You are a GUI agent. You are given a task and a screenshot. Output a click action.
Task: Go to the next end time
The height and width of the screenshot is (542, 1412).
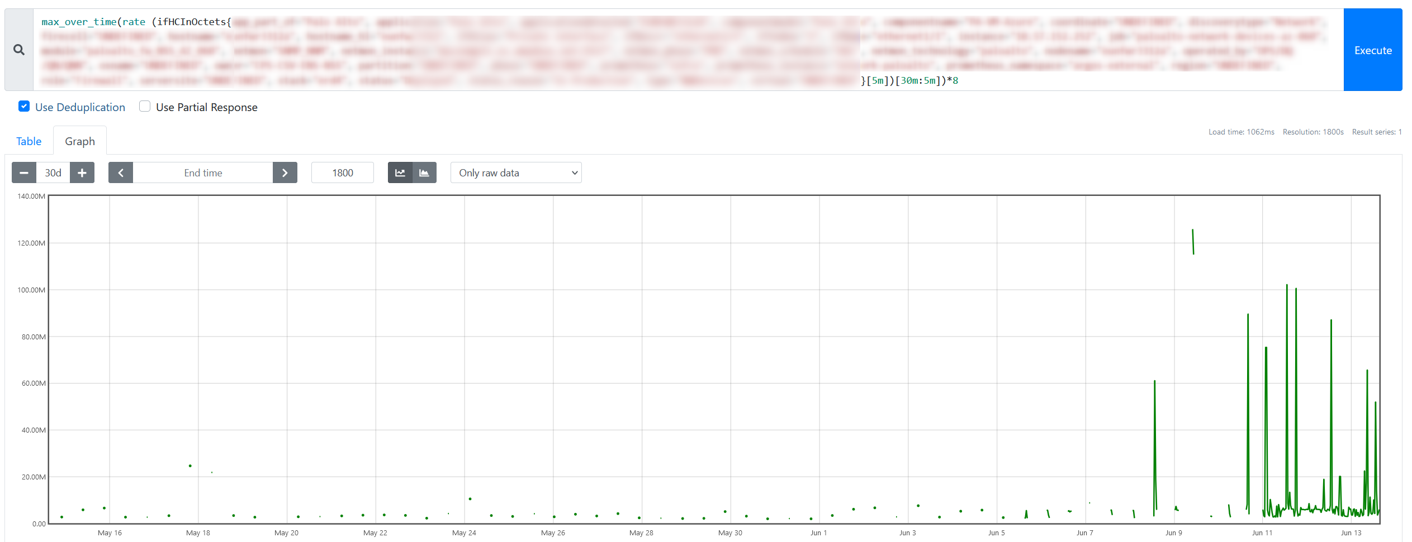click(285, 172)
